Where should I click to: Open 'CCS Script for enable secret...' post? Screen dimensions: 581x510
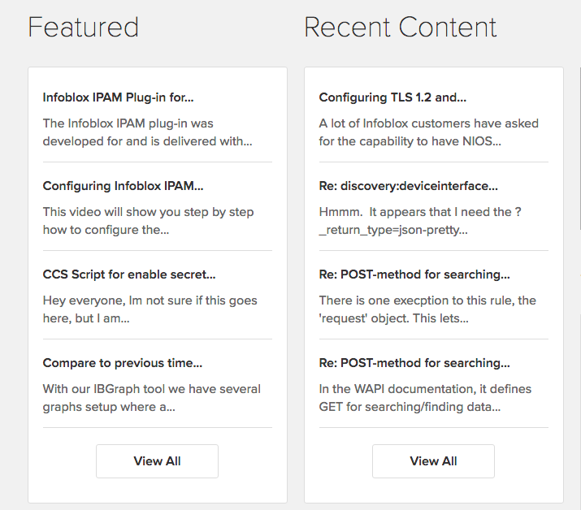129,274
